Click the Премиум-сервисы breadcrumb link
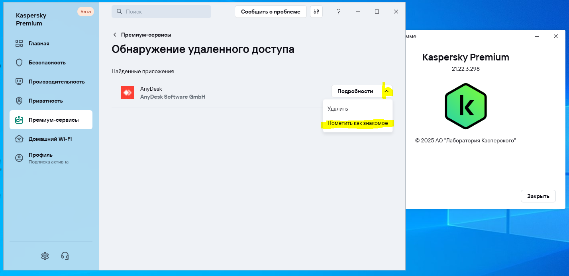This screenshot has width=569, height=276. coord(146,35)
